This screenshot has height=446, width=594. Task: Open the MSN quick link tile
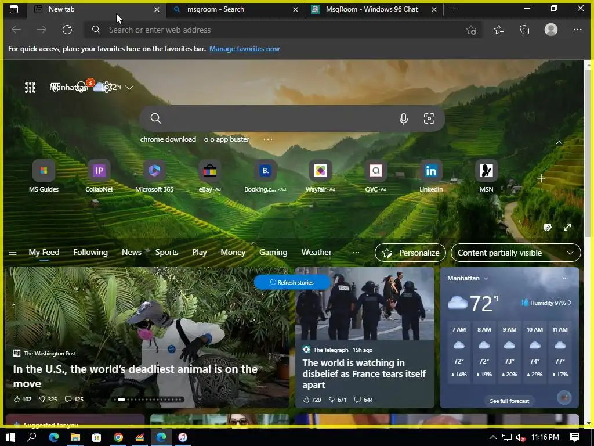pos(487,176)
